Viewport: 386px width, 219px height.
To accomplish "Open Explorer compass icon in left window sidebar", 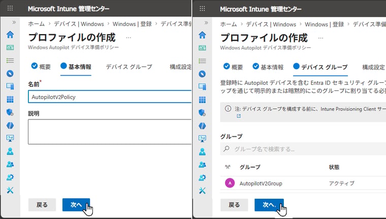I will (x=10, y=73).
